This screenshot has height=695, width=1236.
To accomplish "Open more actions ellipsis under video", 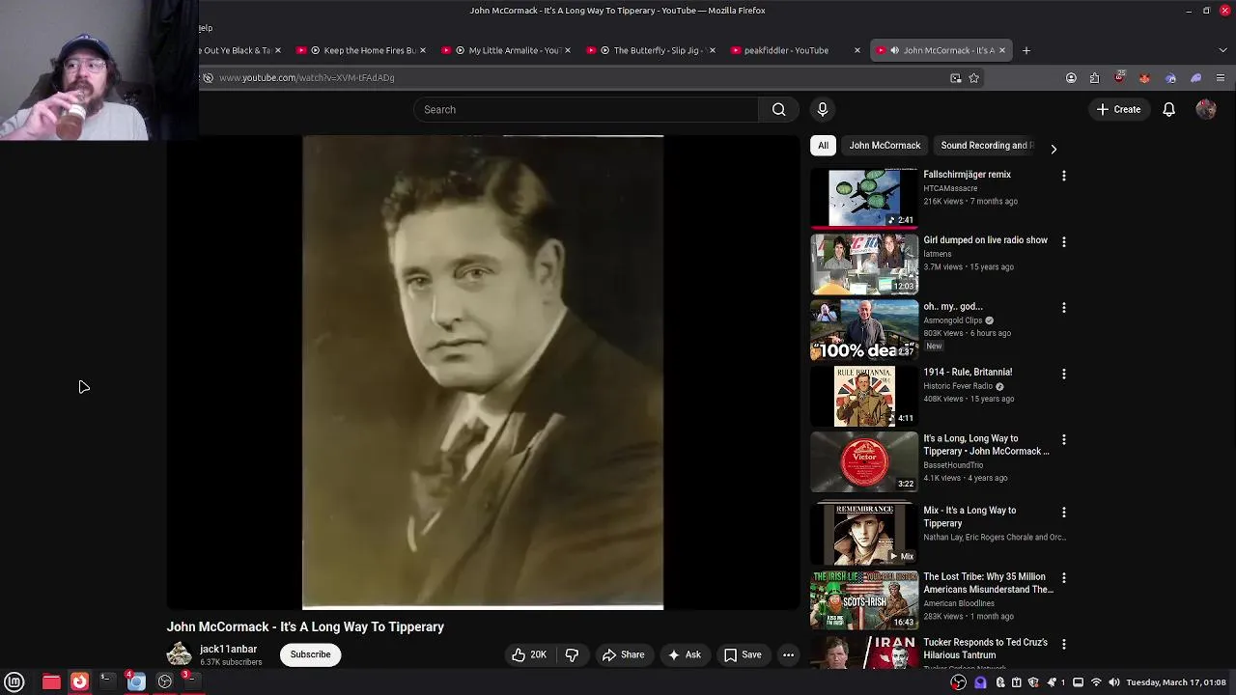I will tap(788, 654).
